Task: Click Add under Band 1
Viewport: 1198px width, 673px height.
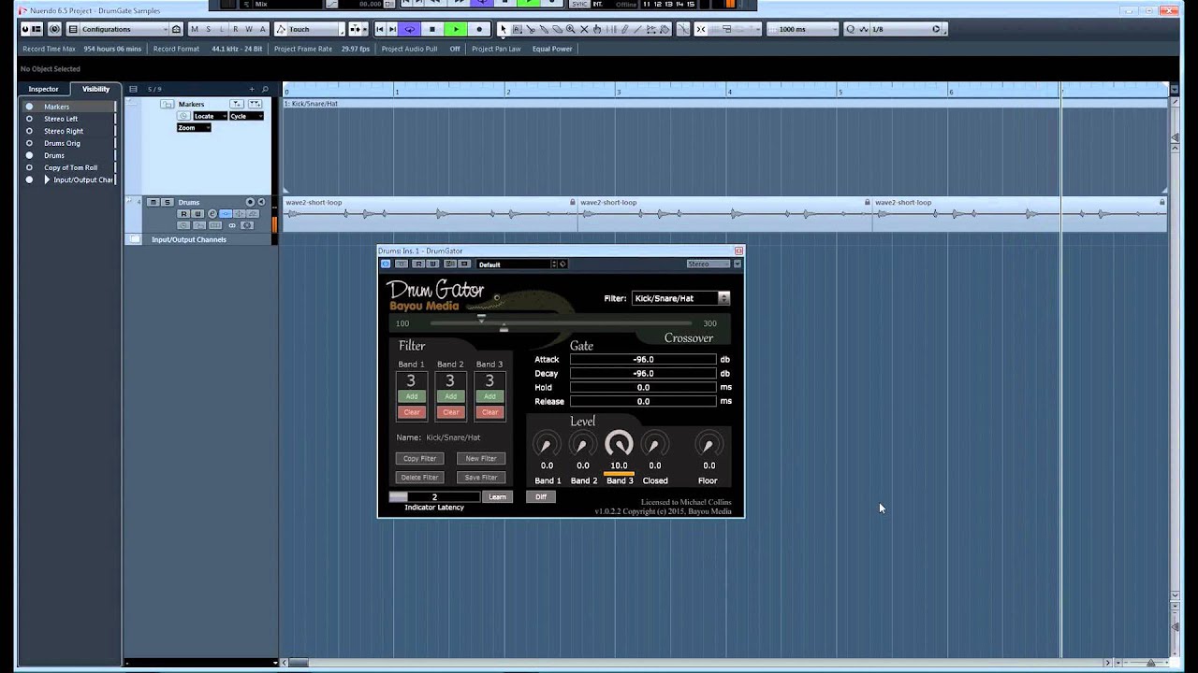Action: coord(412,396)
